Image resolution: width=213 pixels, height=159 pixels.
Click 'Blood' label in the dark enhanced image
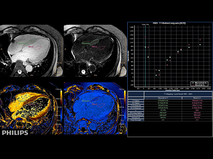tap(94, 47)
